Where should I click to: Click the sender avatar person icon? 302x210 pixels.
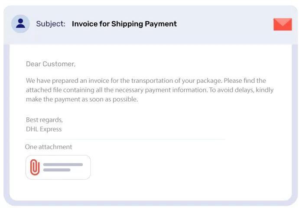pyautogui.click(x=20, y=24)
